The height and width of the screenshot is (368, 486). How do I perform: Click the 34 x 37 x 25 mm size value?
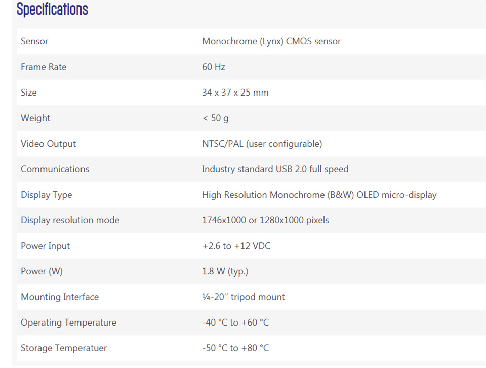point(235,92)
